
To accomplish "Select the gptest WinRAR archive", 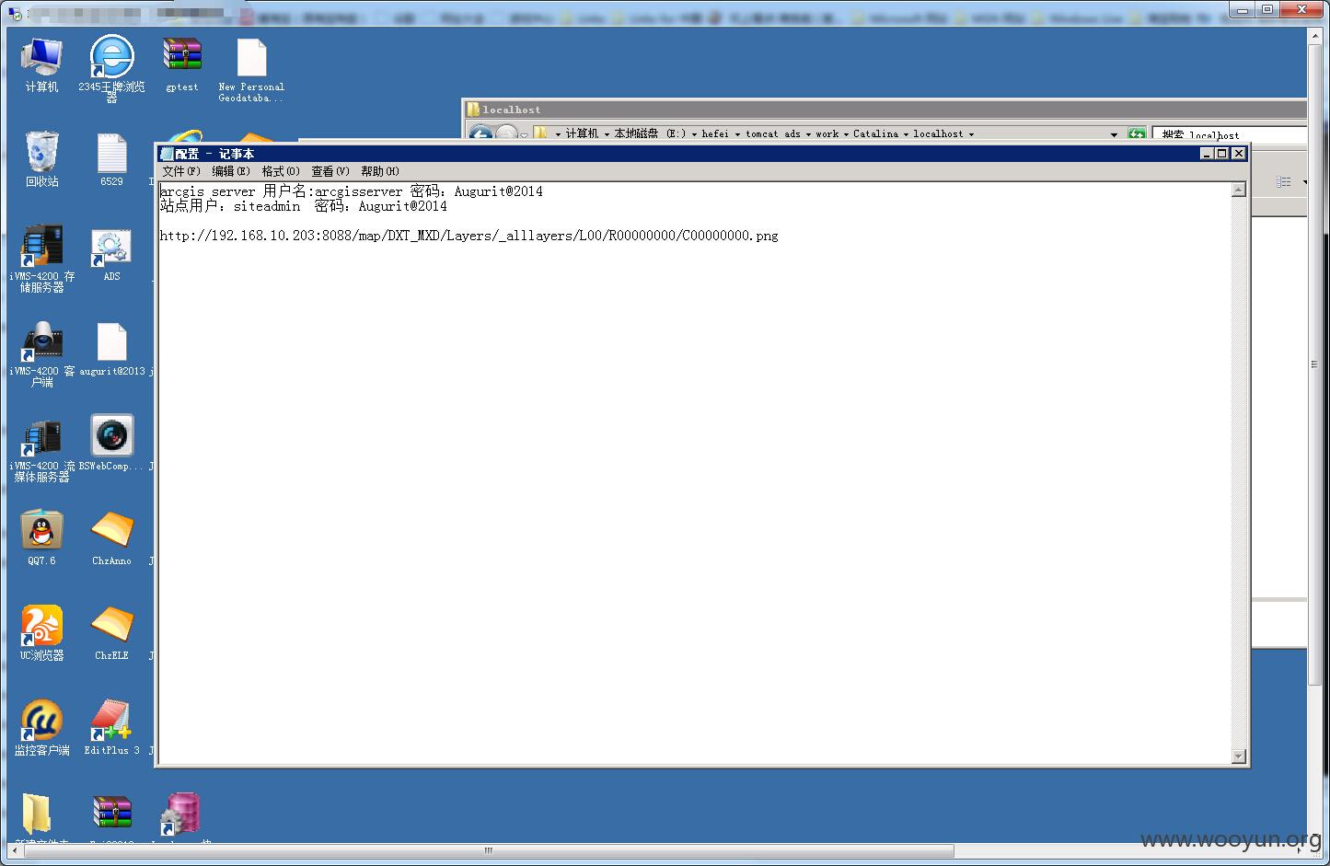I will pos(182,64).
